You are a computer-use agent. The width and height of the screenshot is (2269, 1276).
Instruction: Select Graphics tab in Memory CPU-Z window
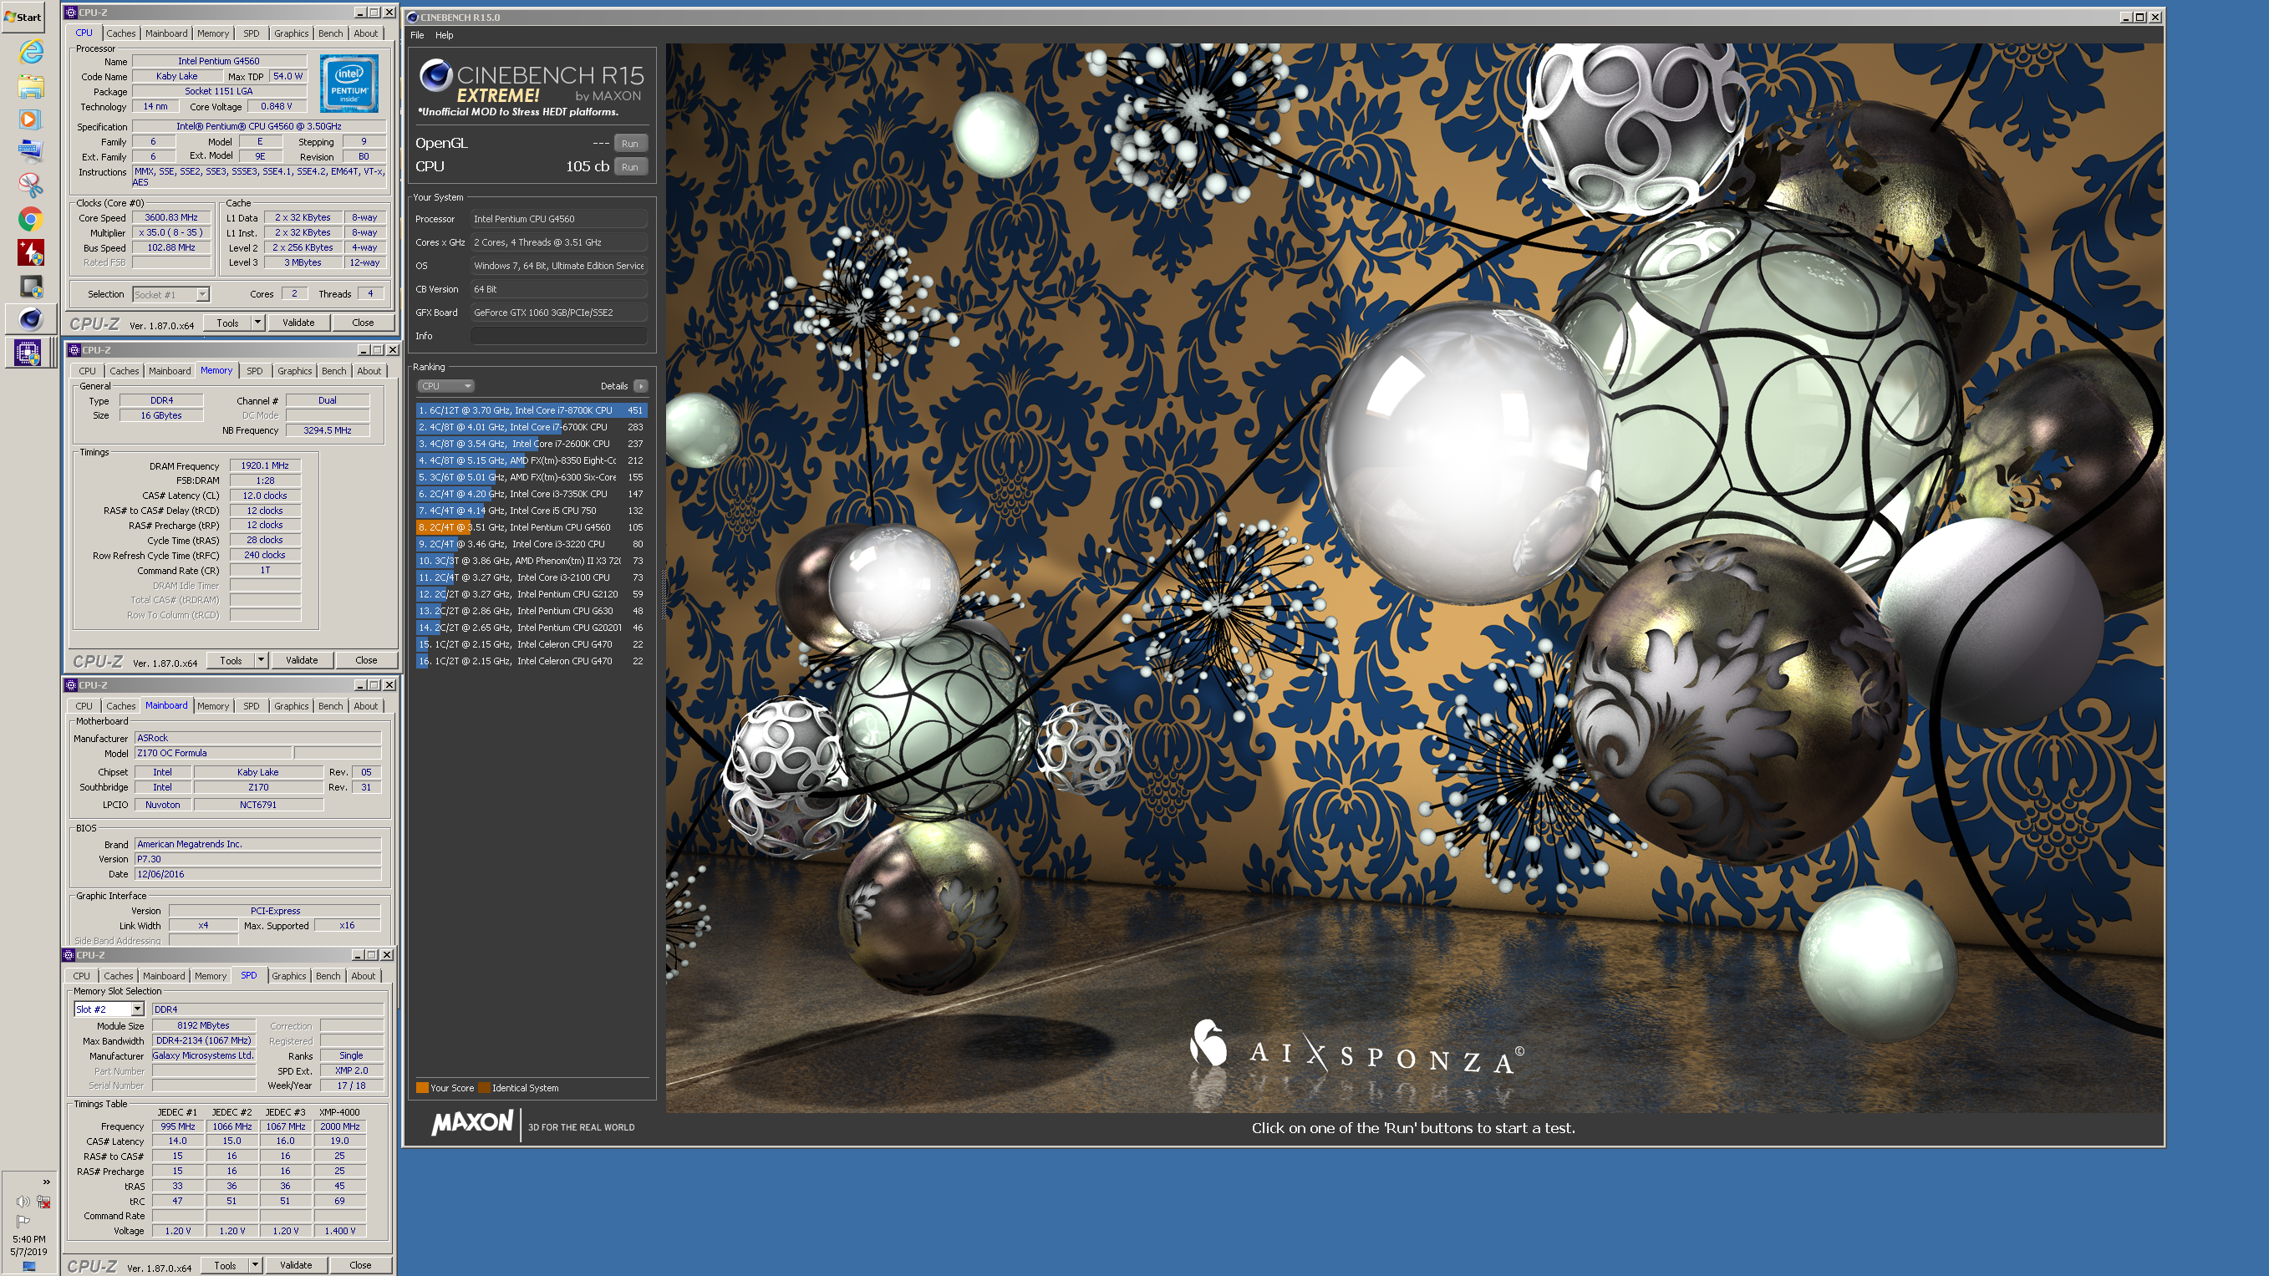(294, 371)
